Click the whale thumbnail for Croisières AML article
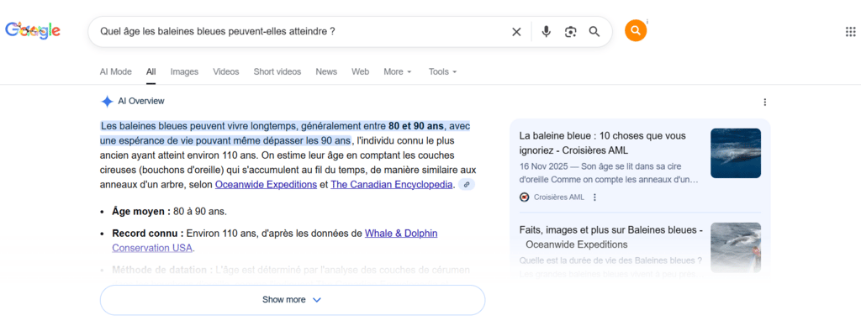861x326 pixels. (735, 153)
